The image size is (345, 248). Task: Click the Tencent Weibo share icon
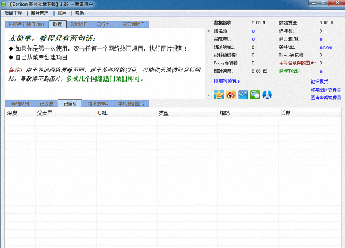[x=243, y=95]
